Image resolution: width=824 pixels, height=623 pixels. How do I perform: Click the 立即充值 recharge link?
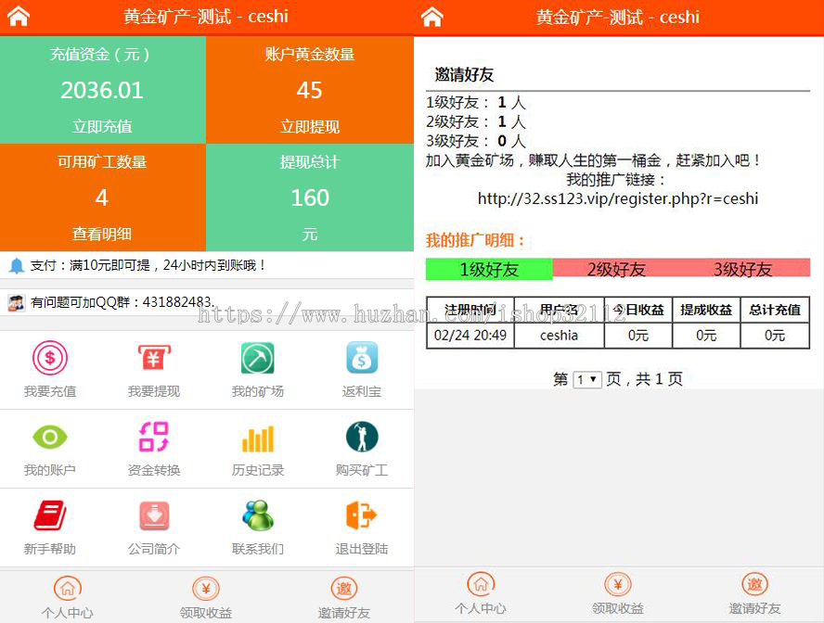click(x=103, y=125)
